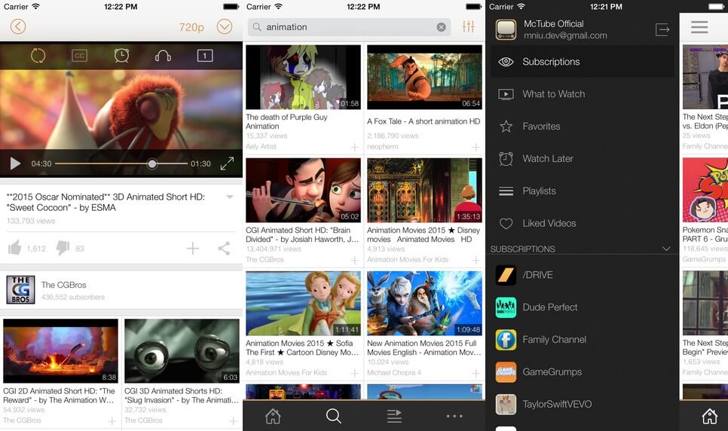Click the video progress slider knob
The image size is (728, 431).
pos(151,164)
